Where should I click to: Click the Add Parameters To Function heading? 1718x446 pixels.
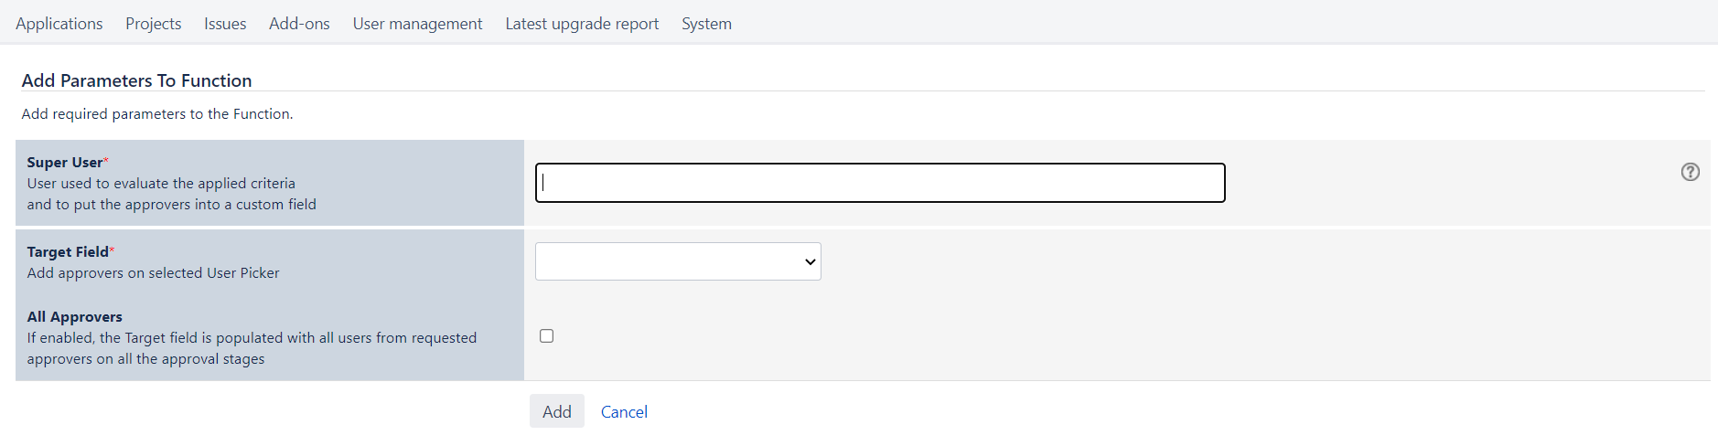click(136, 80)
